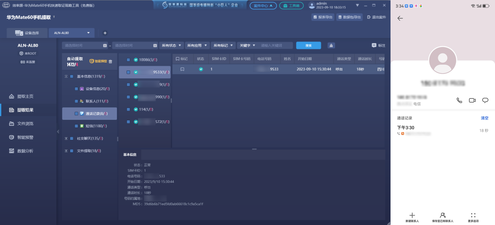Click the 请输入关键词 keyword field
Image resolution: width=495 pixels, height=225 pixels.
[x=275, y=45]
